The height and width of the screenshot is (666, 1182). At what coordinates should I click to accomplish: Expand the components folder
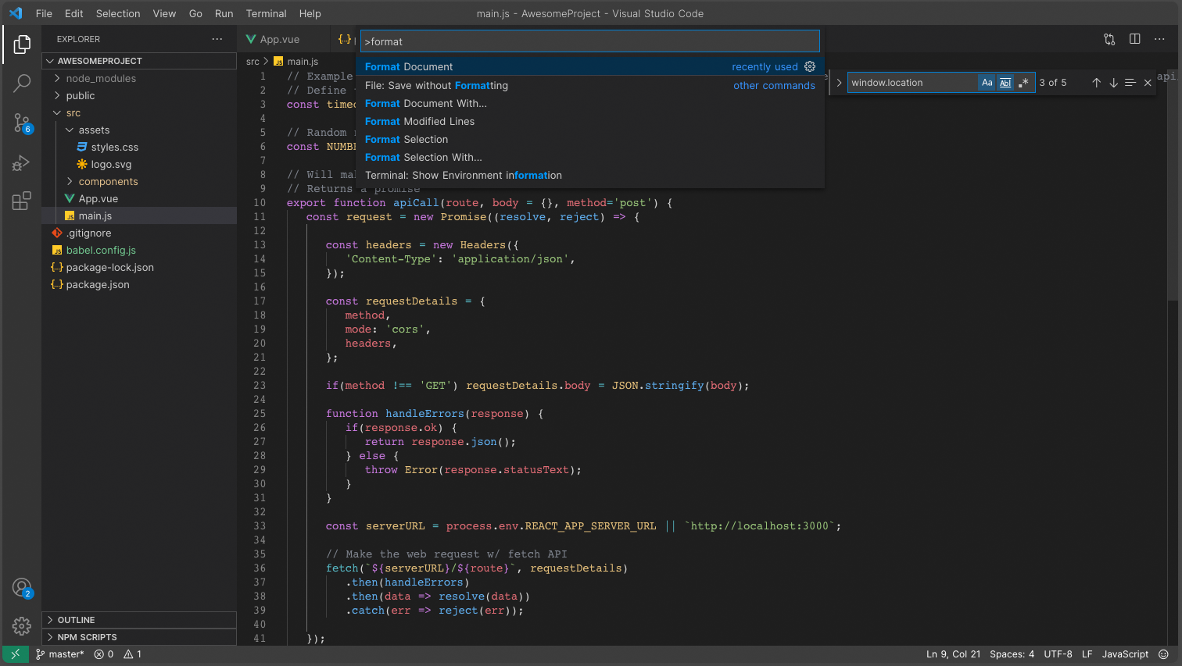tap(139, 181)
